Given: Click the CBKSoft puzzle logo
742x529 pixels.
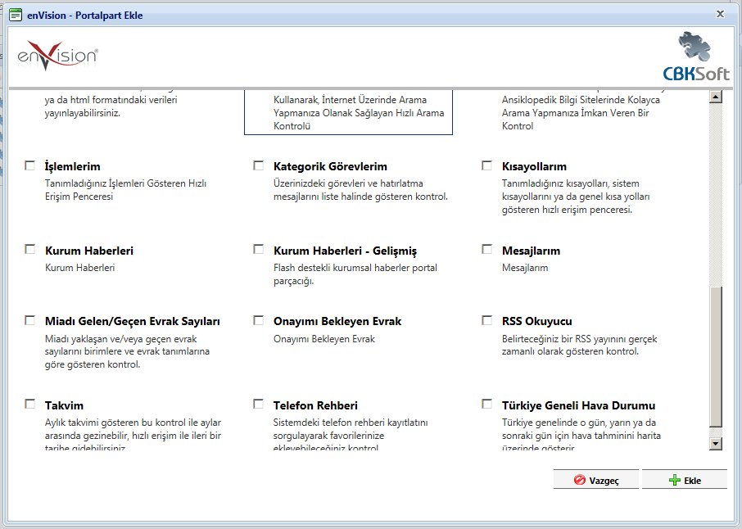Looking at the screenshot, I should [696, 57].
